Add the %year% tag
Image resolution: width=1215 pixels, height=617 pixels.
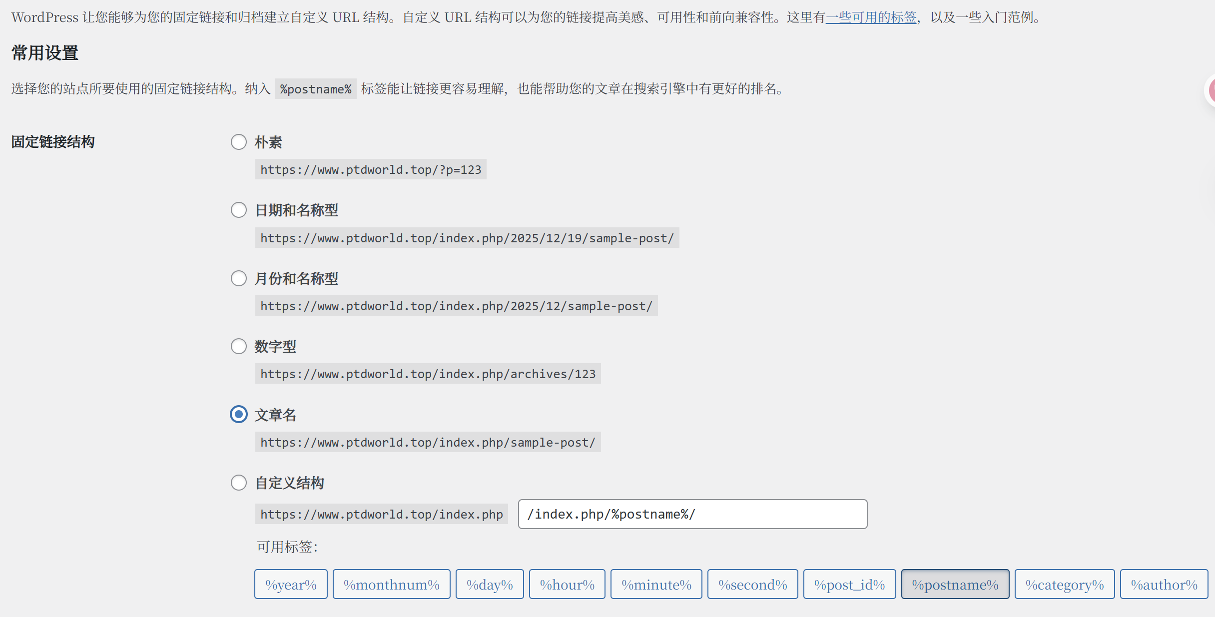[291, 584]
